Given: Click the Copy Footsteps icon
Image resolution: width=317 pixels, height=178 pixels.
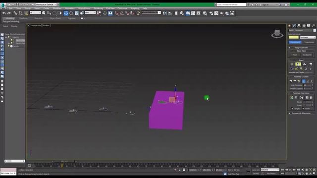Looking at the screenshot, I should point(307,97).
